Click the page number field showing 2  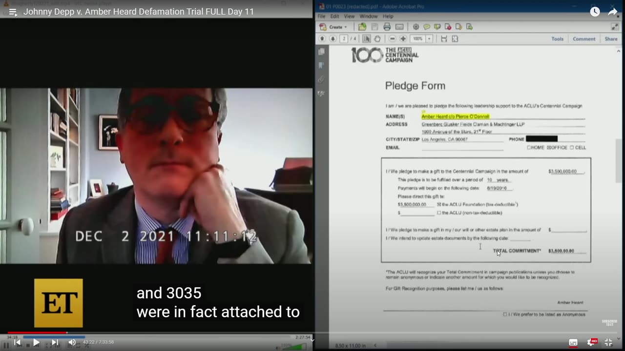[344, 39]
